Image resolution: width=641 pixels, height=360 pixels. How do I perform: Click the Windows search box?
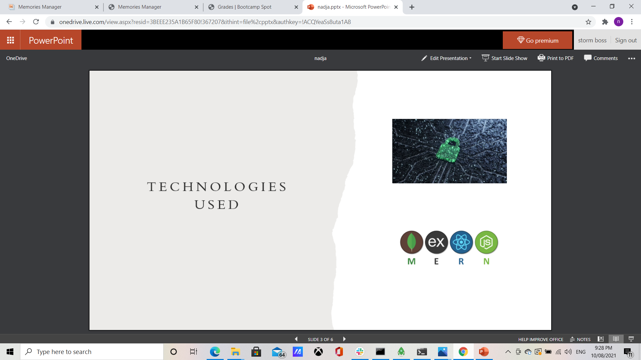click(x=92, y=352)
